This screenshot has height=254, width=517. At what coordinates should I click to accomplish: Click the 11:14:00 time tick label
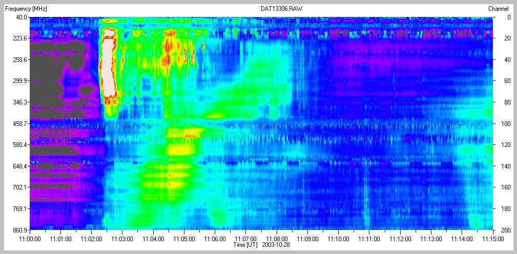pyautogui.click(x=462, y=239)
